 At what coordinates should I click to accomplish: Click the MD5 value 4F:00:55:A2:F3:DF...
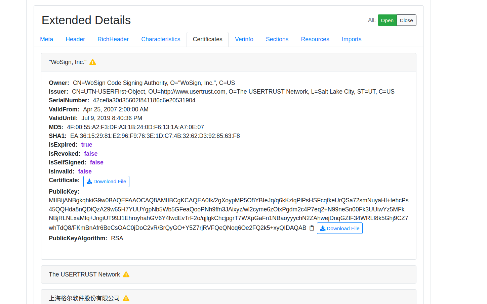pyautogui.click(x=135, y=127)
